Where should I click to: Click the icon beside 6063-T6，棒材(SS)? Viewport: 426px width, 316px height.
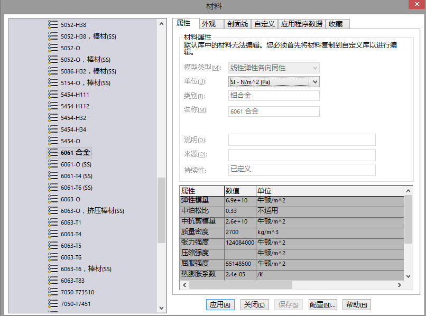coord(53,269)
